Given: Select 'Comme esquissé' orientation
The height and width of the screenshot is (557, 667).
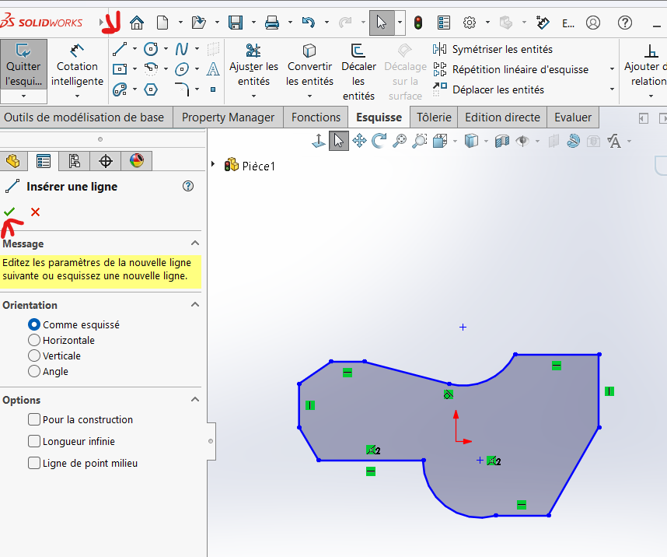Looking at the screenshot, I should tap(34, 324).
